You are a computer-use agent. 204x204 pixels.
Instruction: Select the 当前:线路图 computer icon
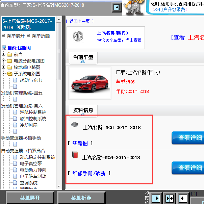coord(4,48)
